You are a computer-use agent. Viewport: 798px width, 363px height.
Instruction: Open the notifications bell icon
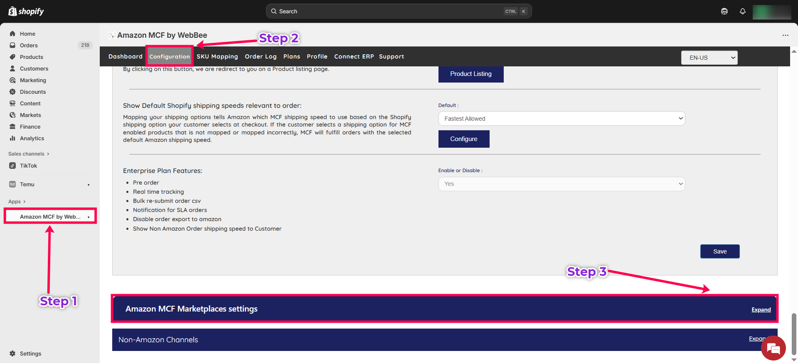click(742, 11)
